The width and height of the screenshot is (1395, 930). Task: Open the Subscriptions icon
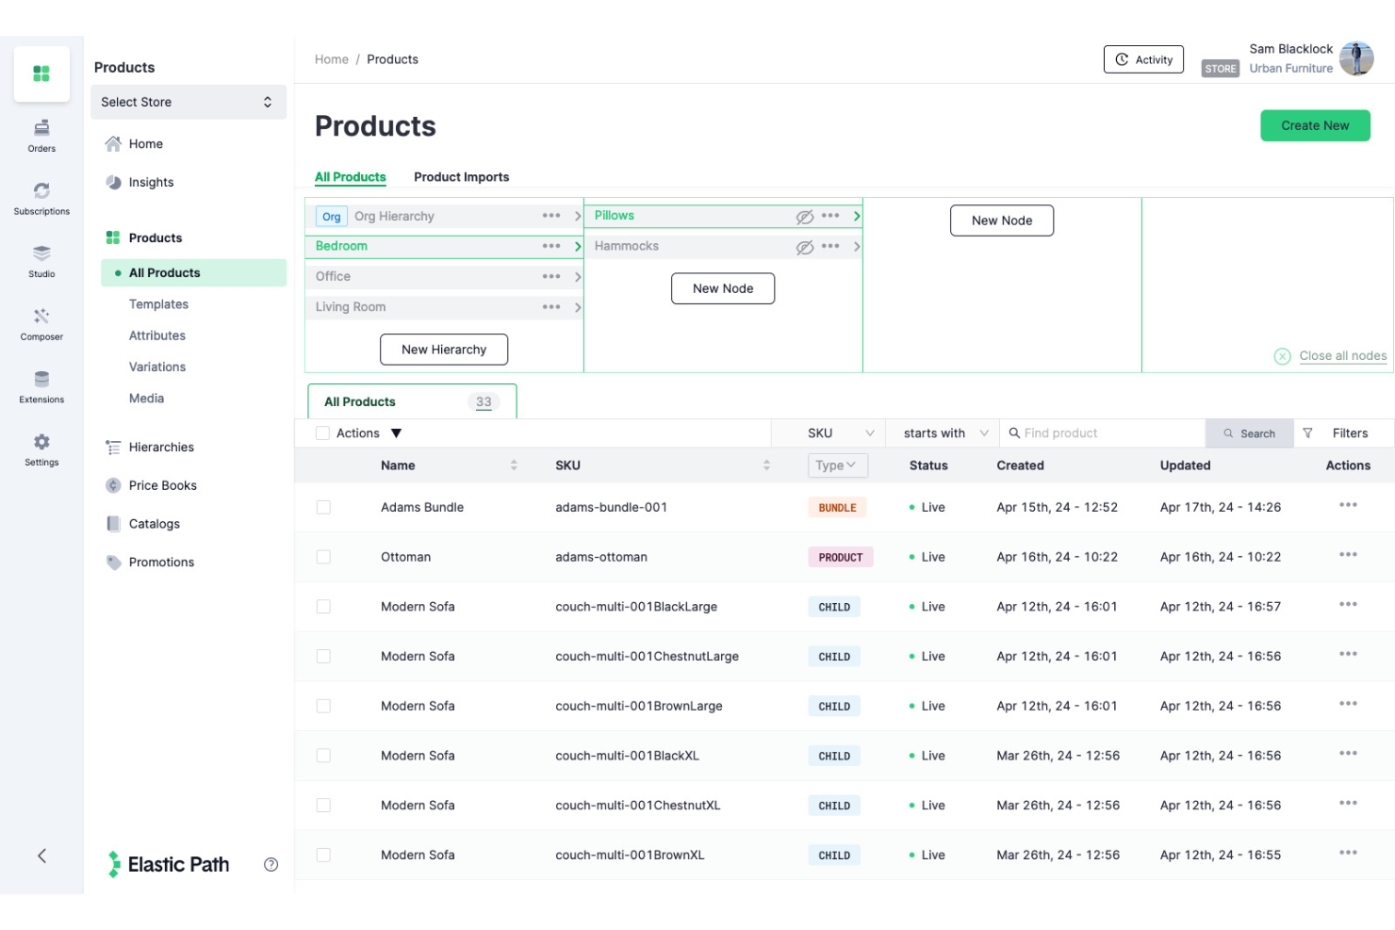tap(41, 191)
